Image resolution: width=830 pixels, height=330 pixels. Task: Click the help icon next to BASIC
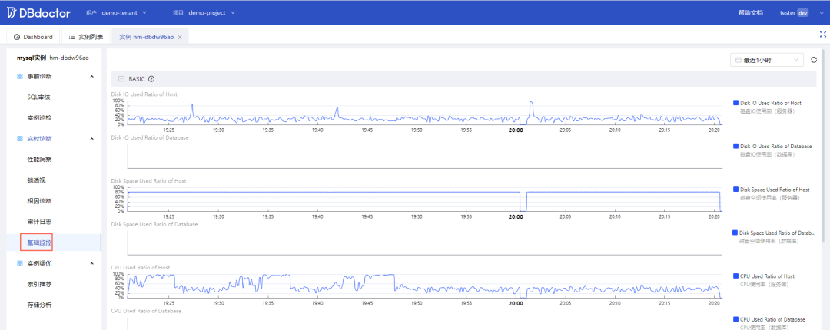(x=151, y=79)
